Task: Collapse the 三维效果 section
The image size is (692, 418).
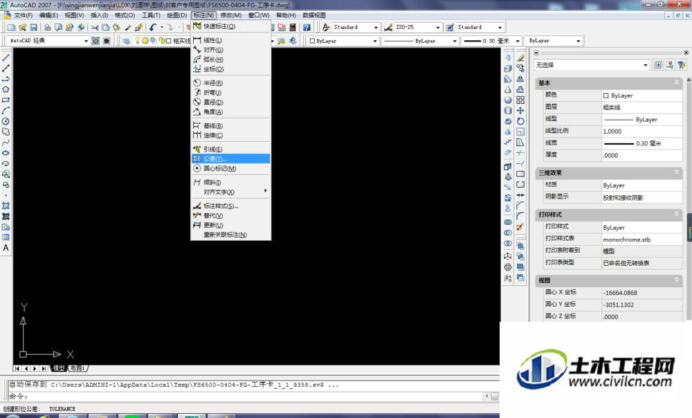Action: tap(677, 172)
